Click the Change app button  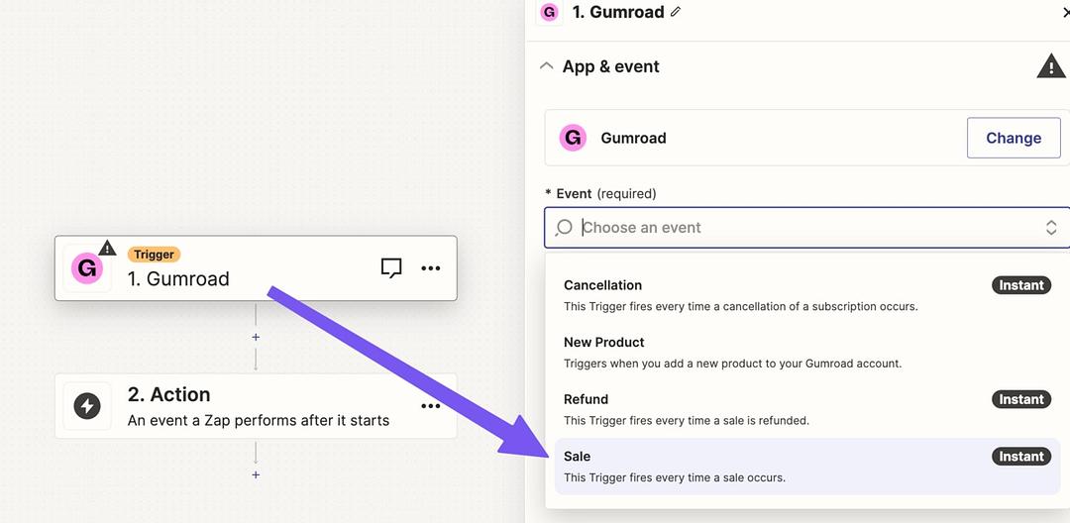(x=1013, y=139)
